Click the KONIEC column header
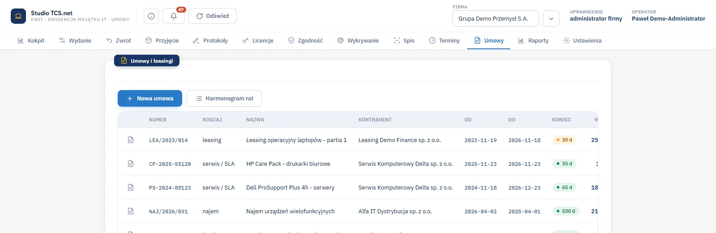The height and width of the screenshot is (233, 716). pos(562,120)
